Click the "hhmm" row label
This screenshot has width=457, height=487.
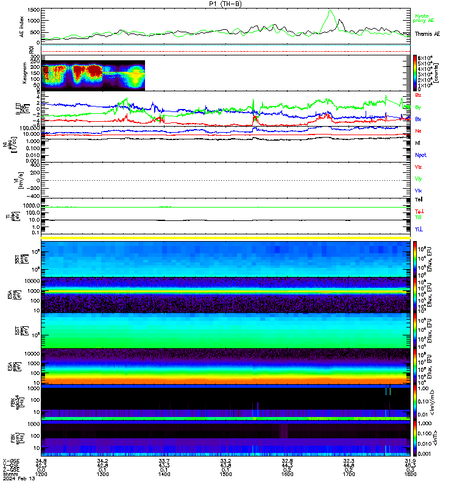tap(10, 474)
